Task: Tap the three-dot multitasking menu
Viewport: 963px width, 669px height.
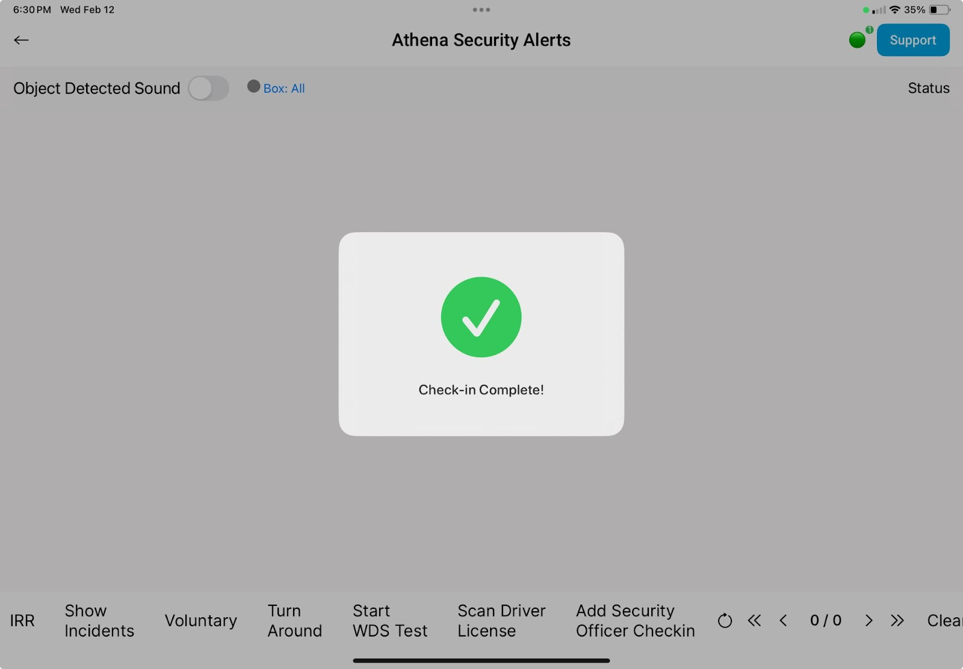Action: [x=482, y=10]
